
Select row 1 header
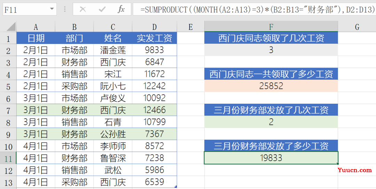(8, 38)
